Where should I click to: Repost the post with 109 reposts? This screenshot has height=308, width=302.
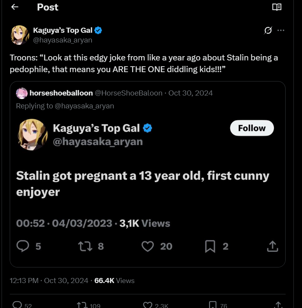[82, 305]
